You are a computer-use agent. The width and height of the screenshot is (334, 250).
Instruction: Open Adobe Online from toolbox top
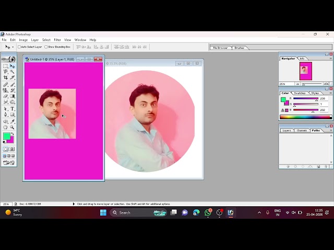tap(9, 59)
